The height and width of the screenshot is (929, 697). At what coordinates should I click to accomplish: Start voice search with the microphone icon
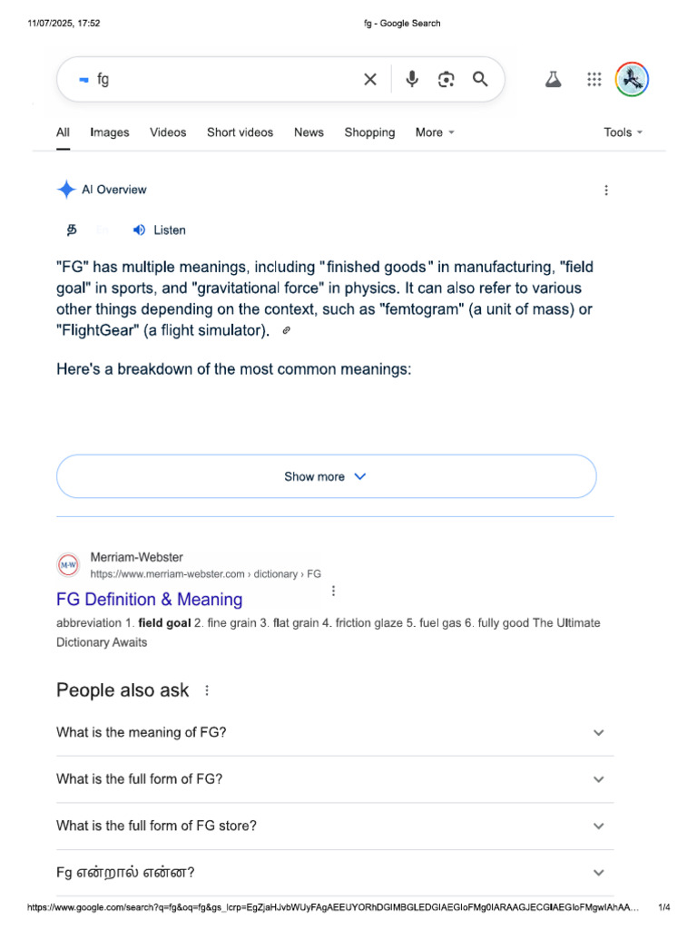[412, 80]
